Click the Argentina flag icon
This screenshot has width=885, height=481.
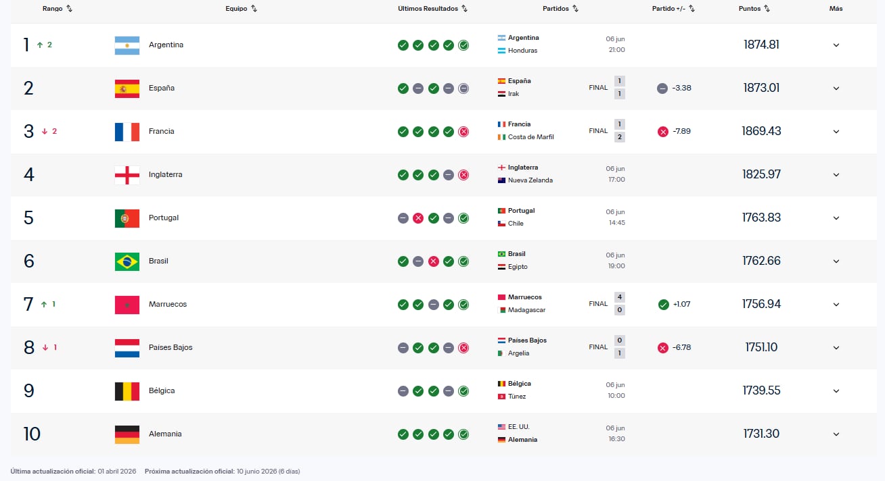(127, 45)
